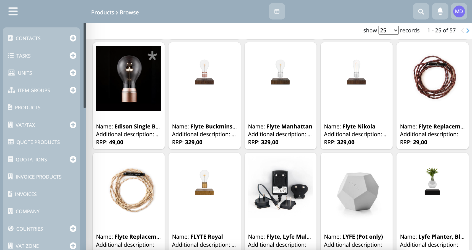Viewport: 472px width, 250px height.
Task: Click the Products breadcrumb link
Action: (102, 12)
